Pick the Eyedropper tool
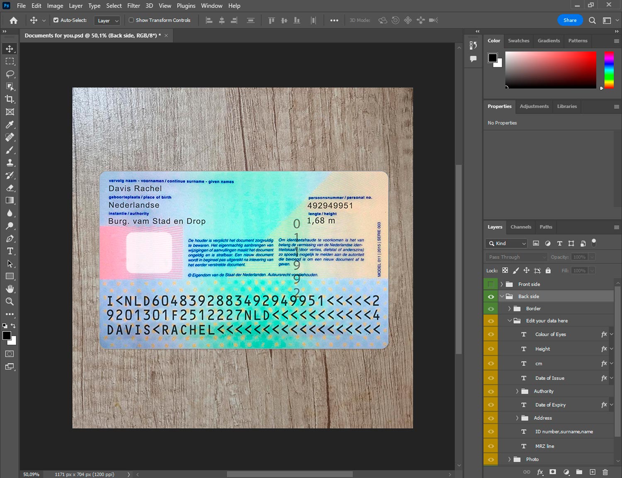The width and height of the screenshot is (622, 478). [x=10, y=124]
